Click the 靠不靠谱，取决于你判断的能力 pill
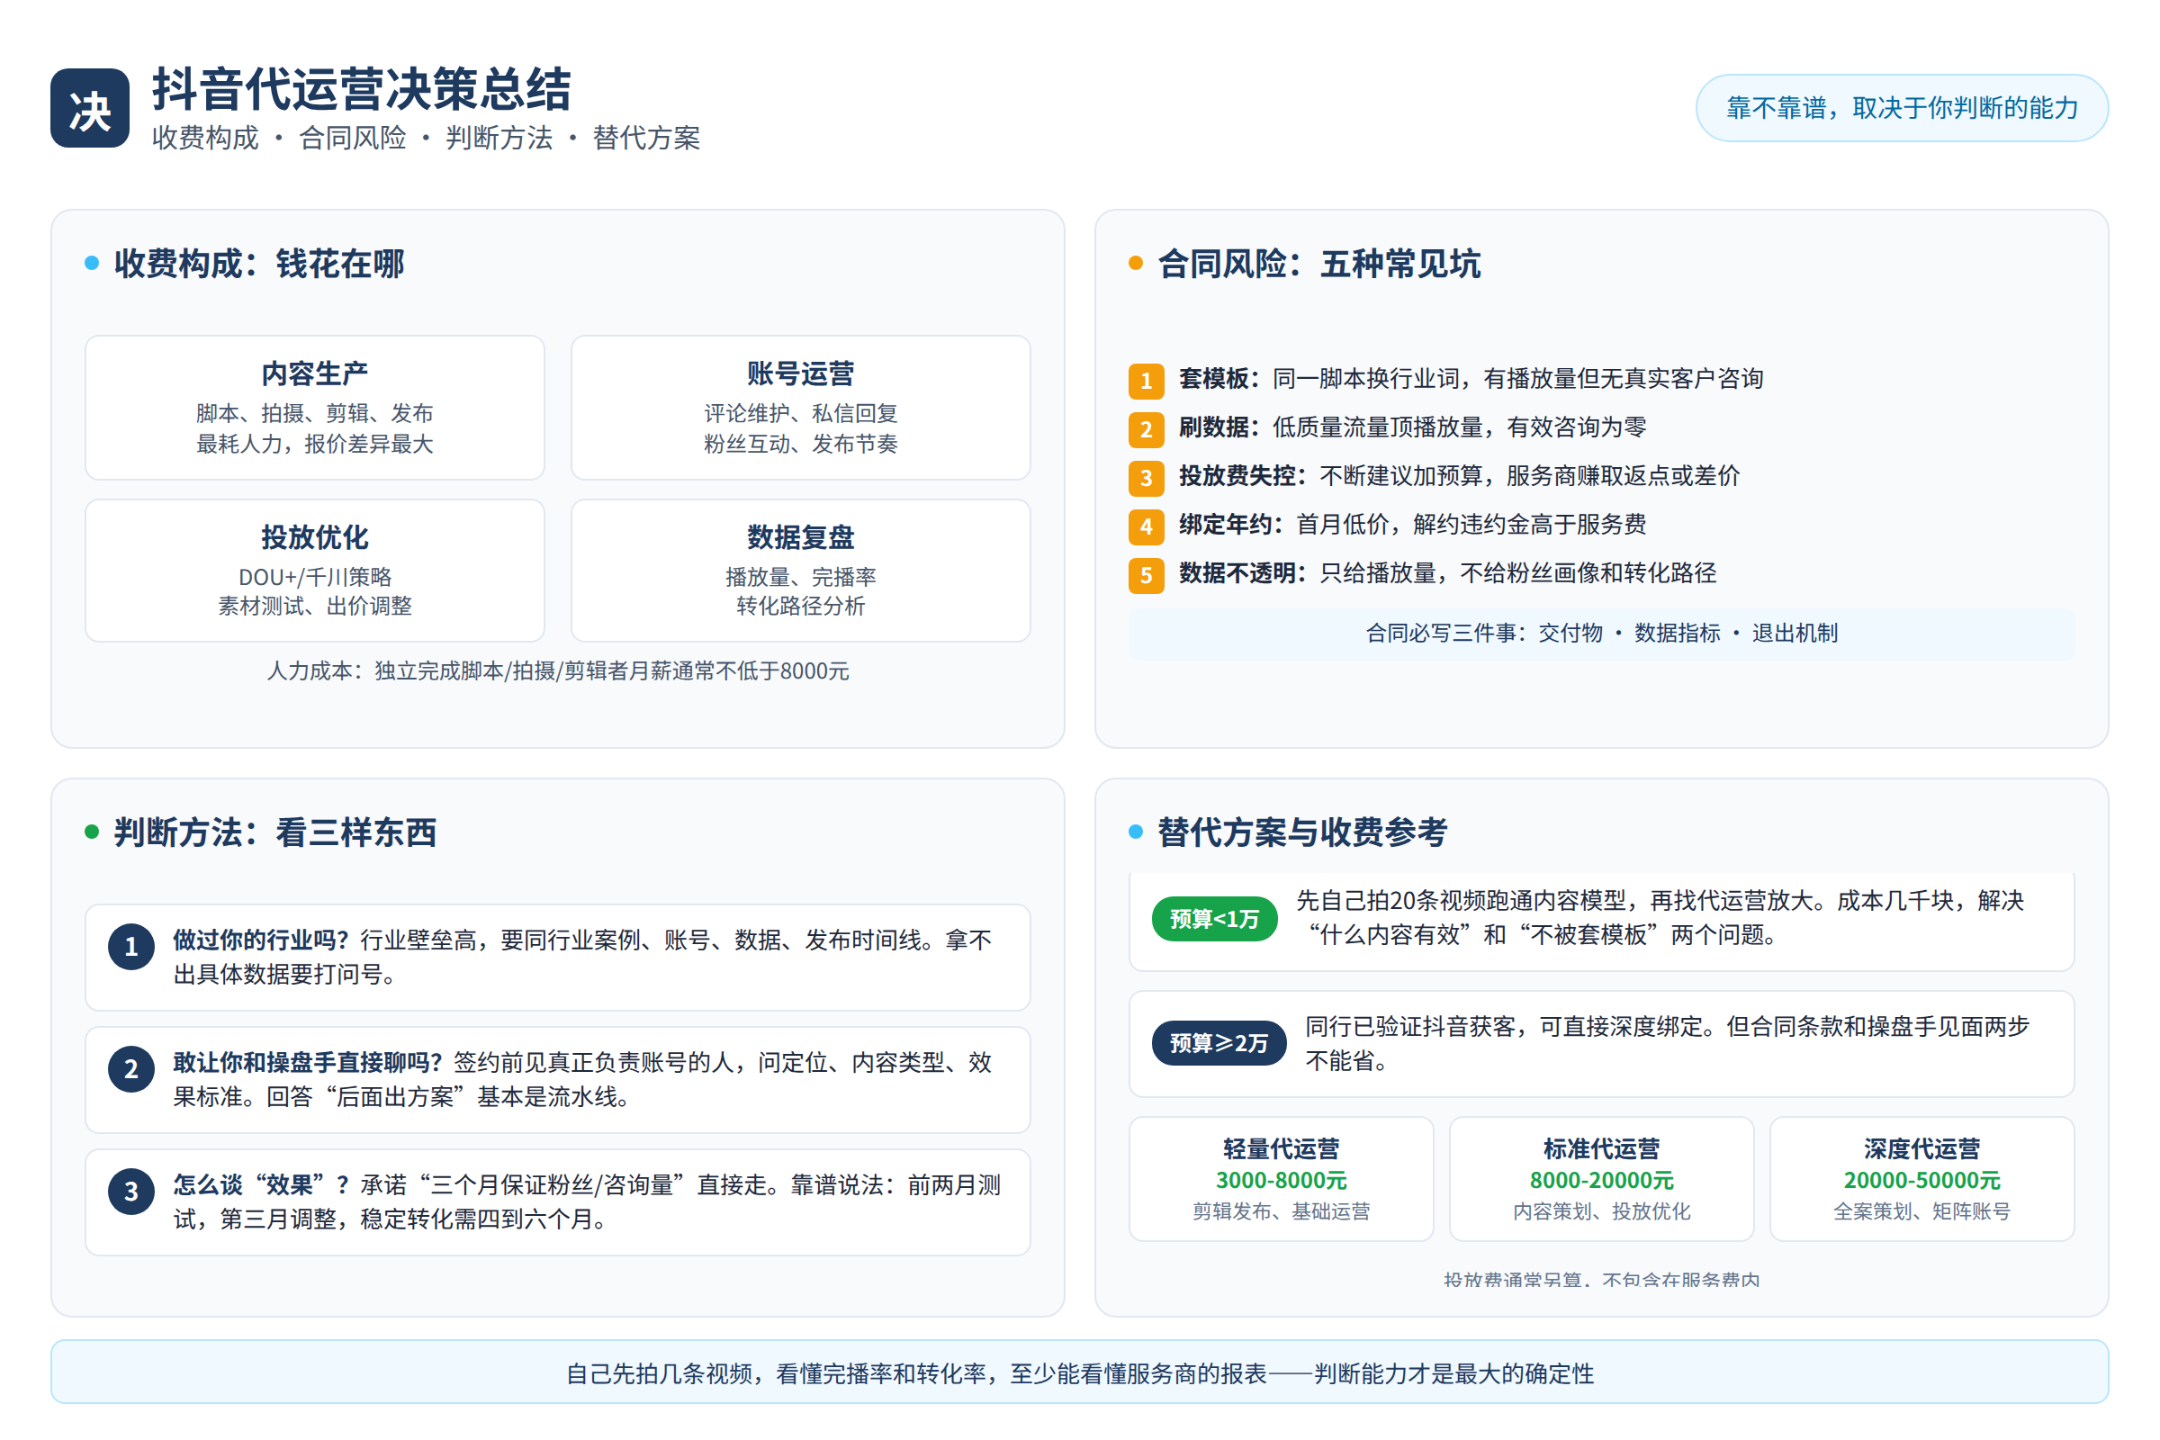 (1901, 108)
